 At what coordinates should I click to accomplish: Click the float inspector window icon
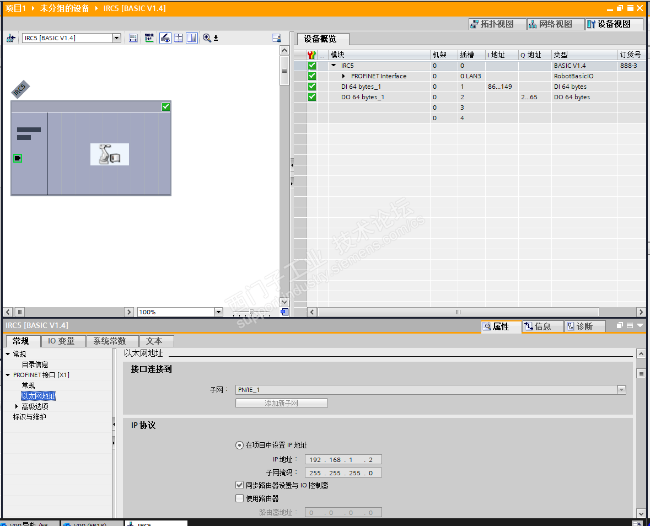[x=620, y=325]
